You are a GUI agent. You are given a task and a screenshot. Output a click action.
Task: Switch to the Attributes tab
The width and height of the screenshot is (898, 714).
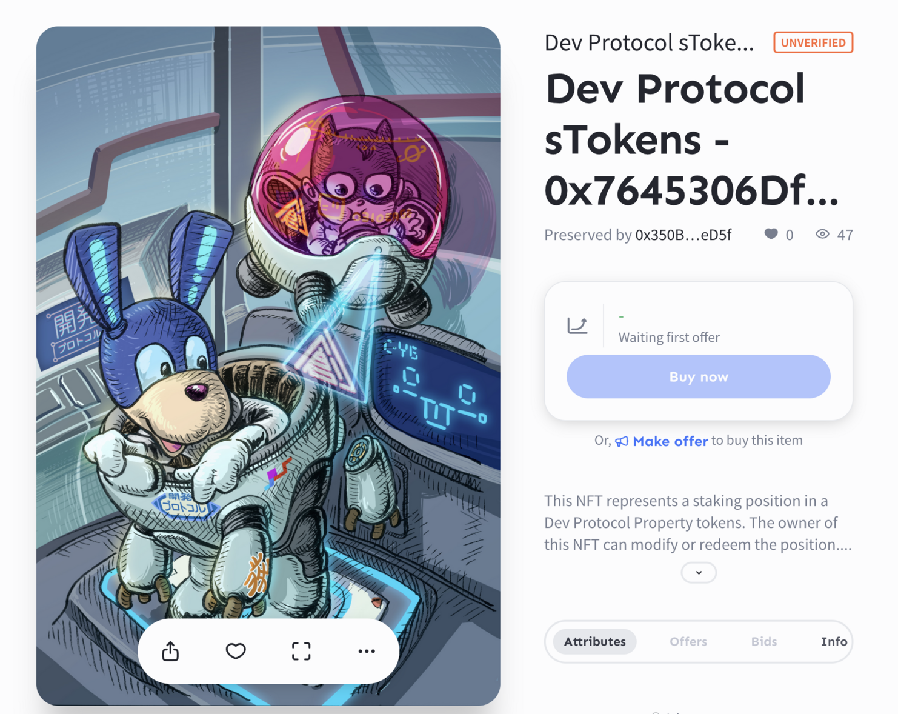pos(595,641)
